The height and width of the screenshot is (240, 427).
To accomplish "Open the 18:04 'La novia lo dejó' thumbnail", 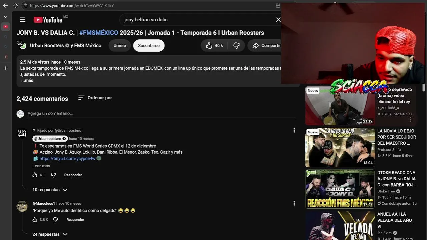I will [340, 147].
